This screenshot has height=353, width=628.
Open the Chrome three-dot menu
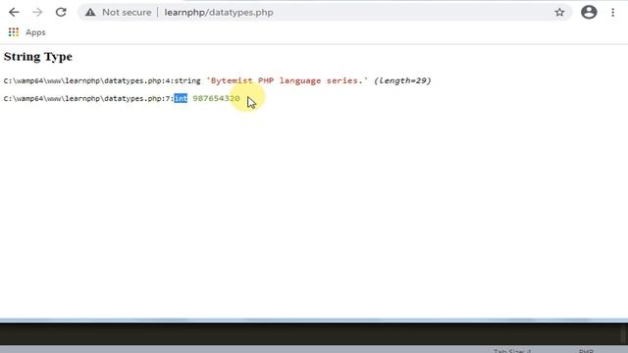[x=612, y=13]
